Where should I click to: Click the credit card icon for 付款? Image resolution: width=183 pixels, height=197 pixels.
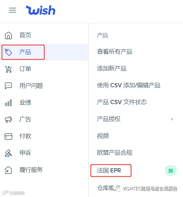pos(8,136)
